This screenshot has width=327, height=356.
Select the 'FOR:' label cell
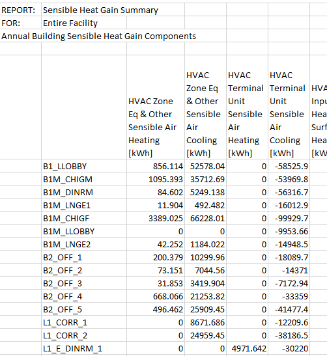pos(20,23)
